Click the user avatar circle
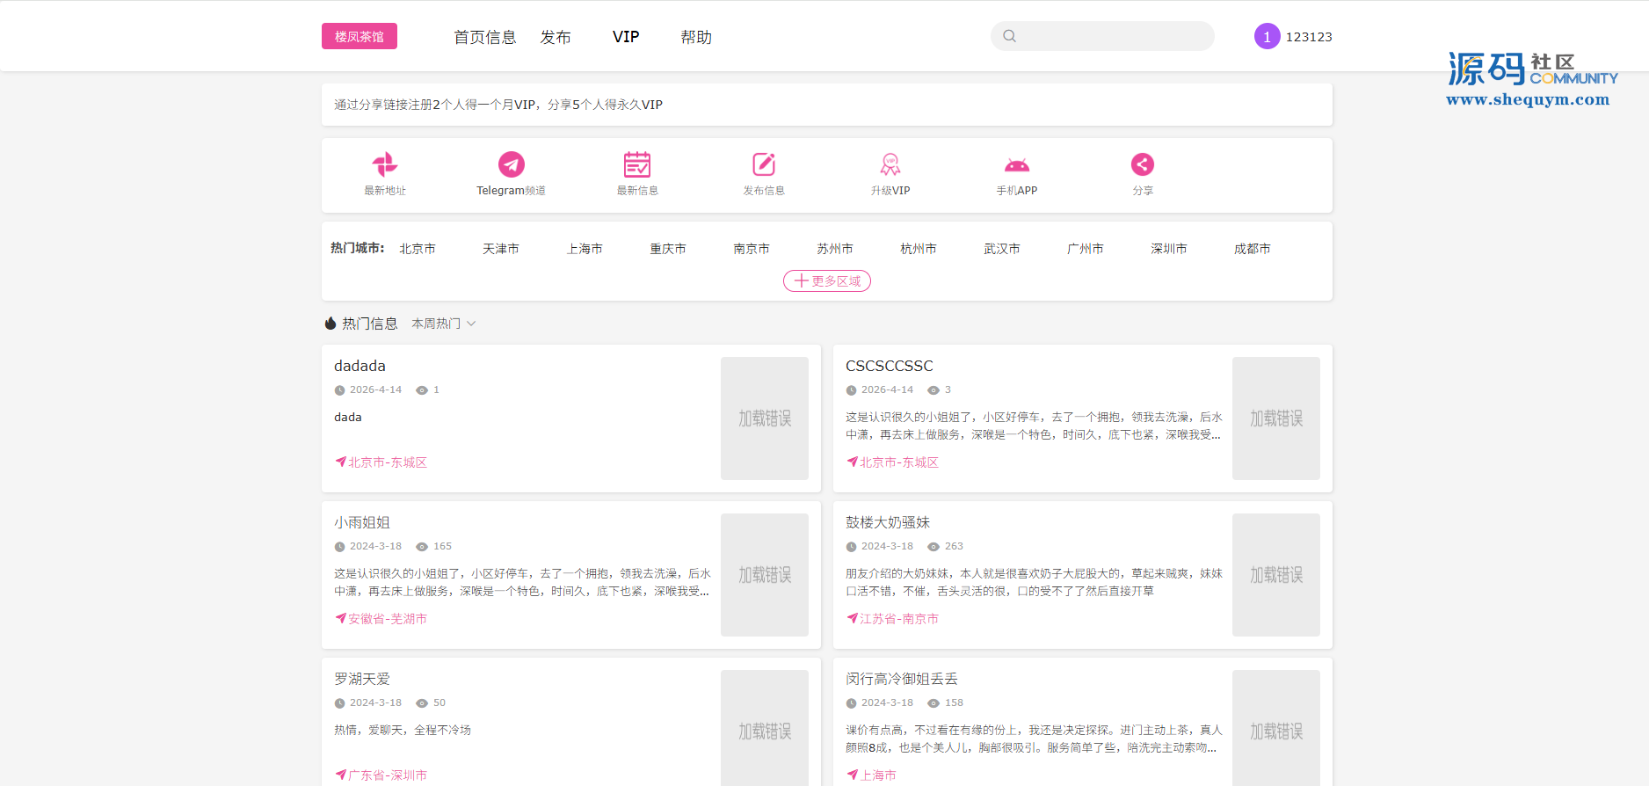The image size is (1649, 786). pos(1267,37)
